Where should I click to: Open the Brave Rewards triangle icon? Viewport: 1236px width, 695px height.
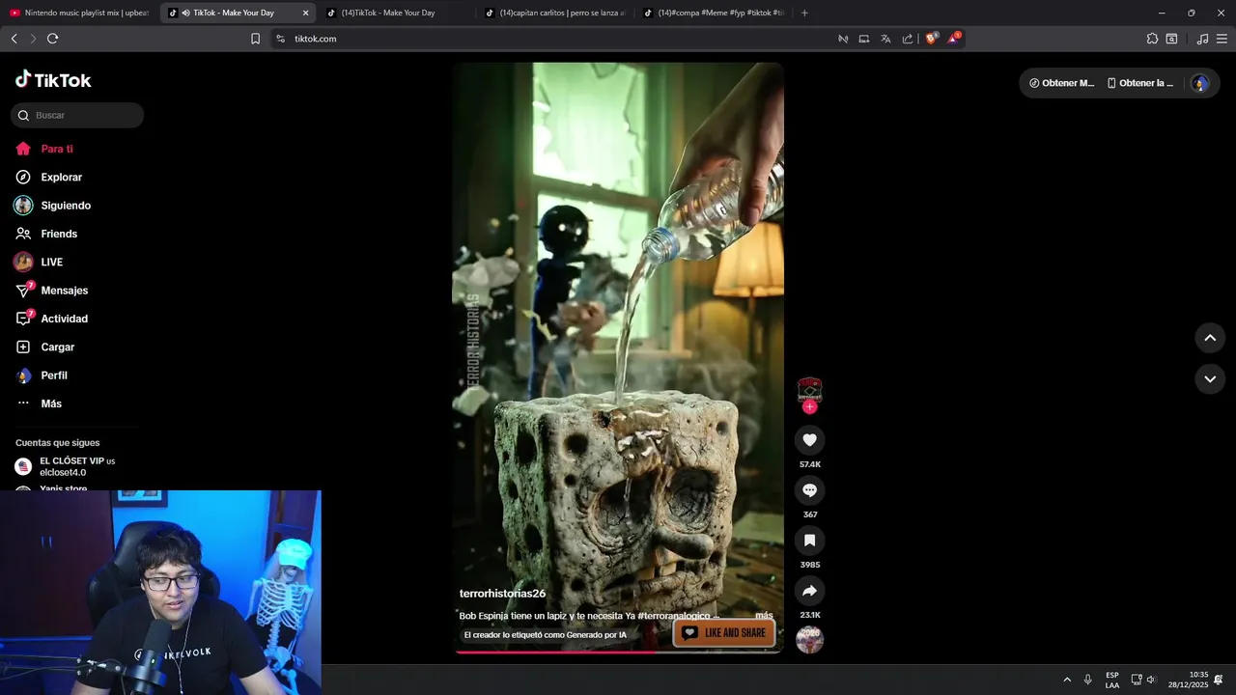[x=954, y=39]
